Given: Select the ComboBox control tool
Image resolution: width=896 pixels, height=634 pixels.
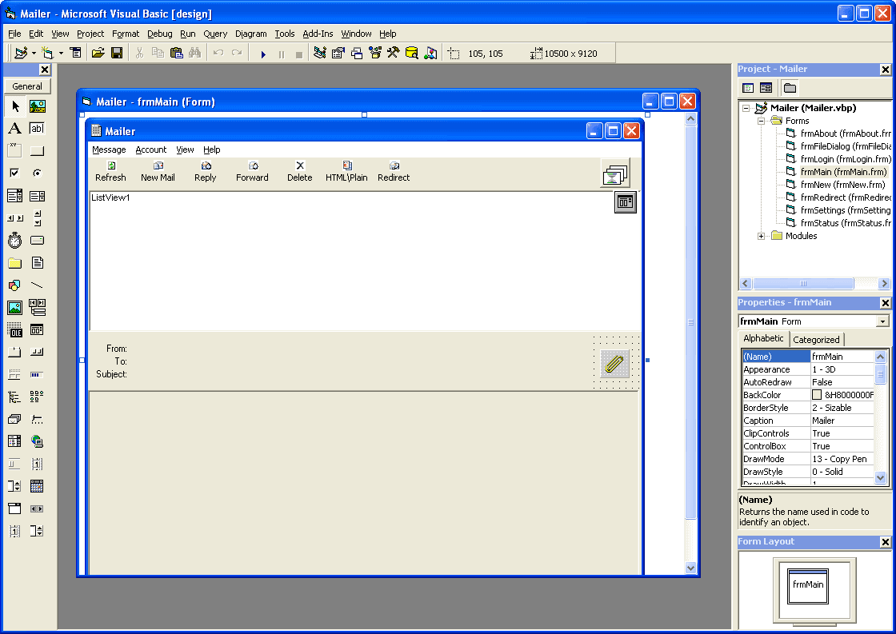Looking at the screenshot, I should (15, 196).
